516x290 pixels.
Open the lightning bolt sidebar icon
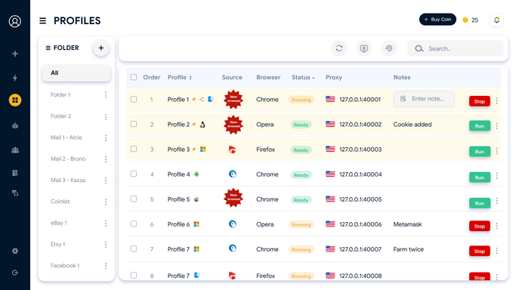coord(15,78)
